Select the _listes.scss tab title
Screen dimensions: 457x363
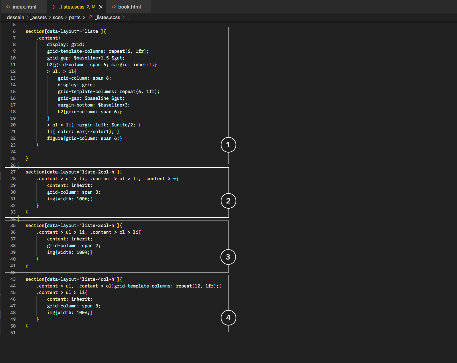click(x=72, y=7)
